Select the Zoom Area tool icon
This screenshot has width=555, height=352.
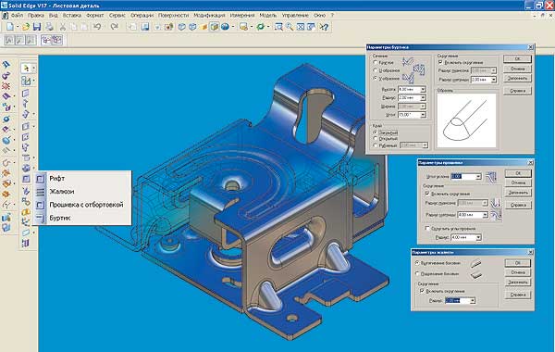[x=279, y=27]
